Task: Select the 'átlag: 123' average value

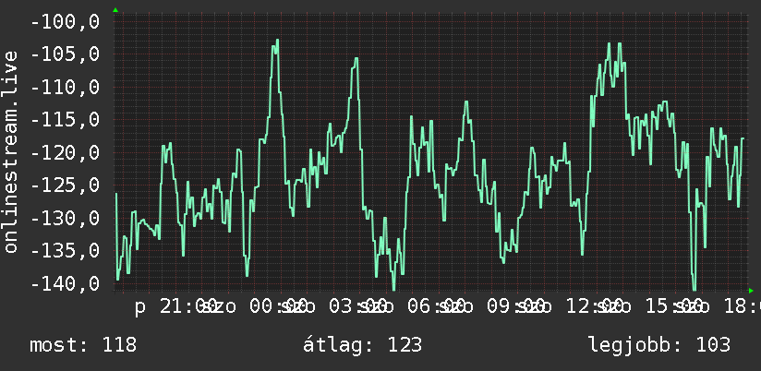Action: pos(363,345)
